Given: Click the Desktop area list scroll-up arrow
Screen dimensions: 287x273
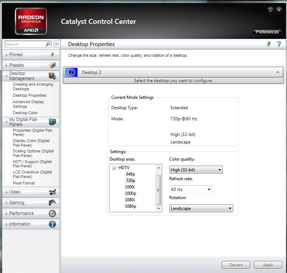Looking at the screenshot, I should (x=159, y=168).
